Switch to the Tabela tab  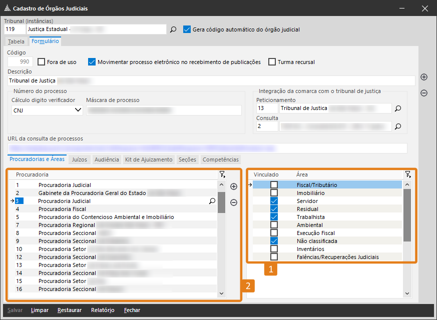[x=16, y=41]
